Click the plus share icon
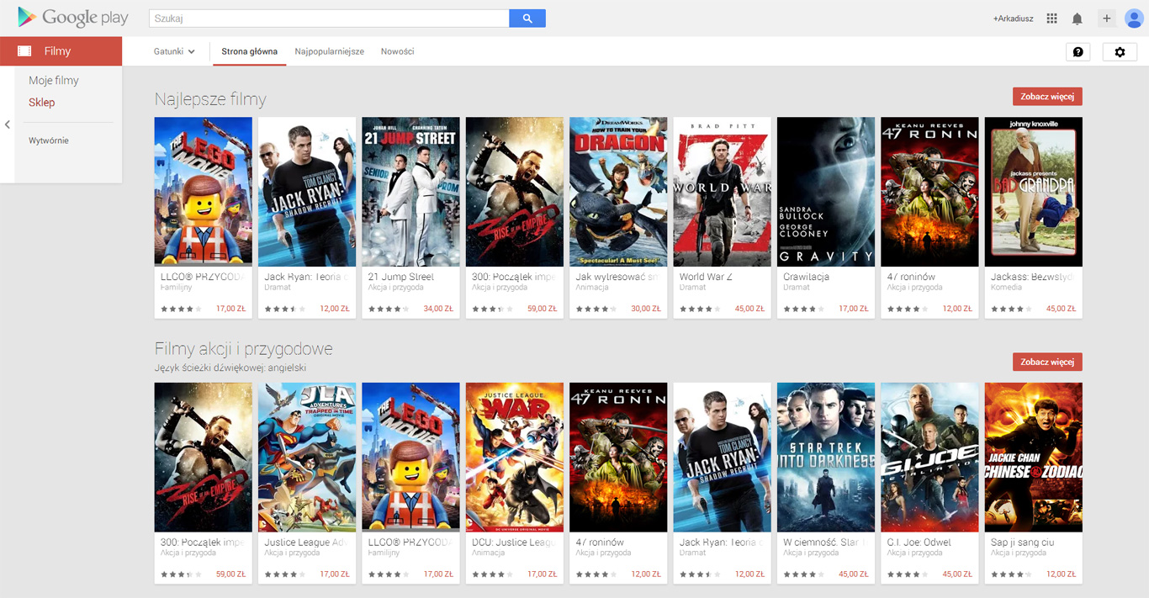 coord(1106,19)
